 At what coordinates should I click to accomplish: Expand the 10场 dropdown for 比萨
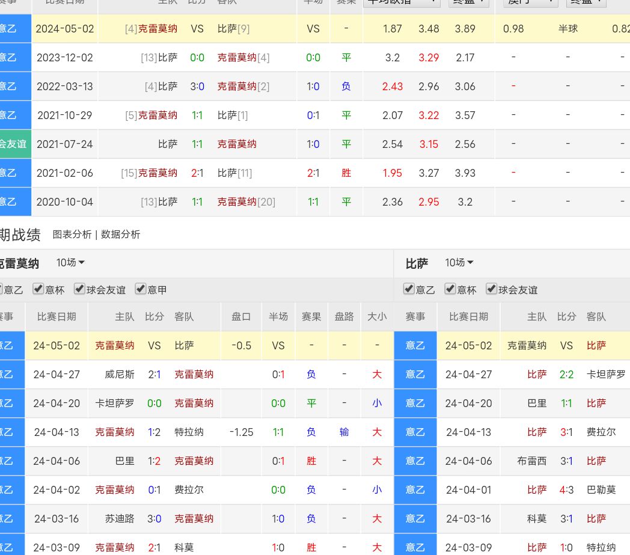pyautogui.click(x=459, y=263)
